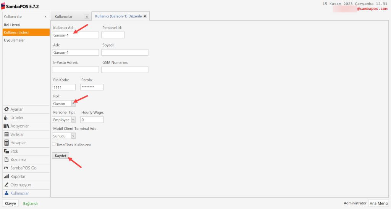Screen dimensions: 391x209
Task: Select the Adisyonlar books icon
Action: click(6, 126)
